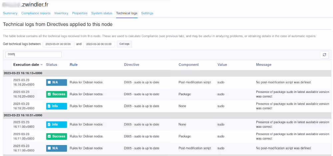Click the first Info status badge
The height and width of the screenshot is (156, 333).
coord(56,106)
